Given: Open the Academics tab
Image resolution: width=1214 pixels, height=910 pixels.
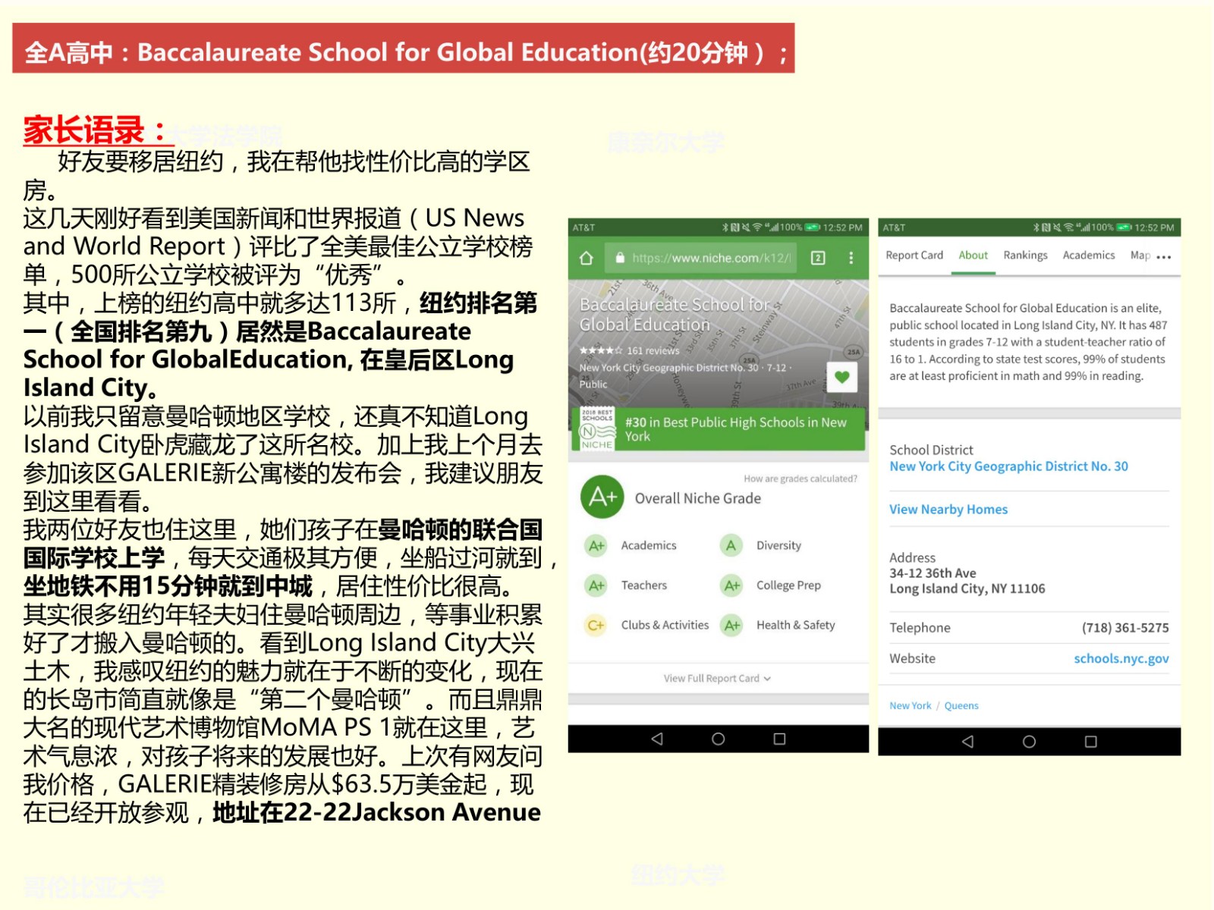Looking at the screenshot, I should click(x=1089, y=256).
